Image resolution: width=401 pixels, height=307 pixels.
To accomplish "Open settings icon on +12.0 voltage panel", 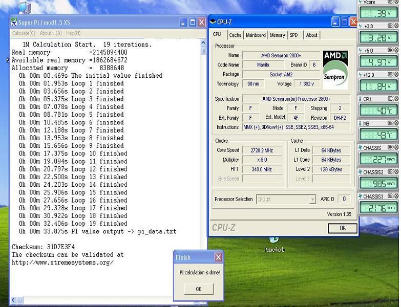I will tap(390, 74).
